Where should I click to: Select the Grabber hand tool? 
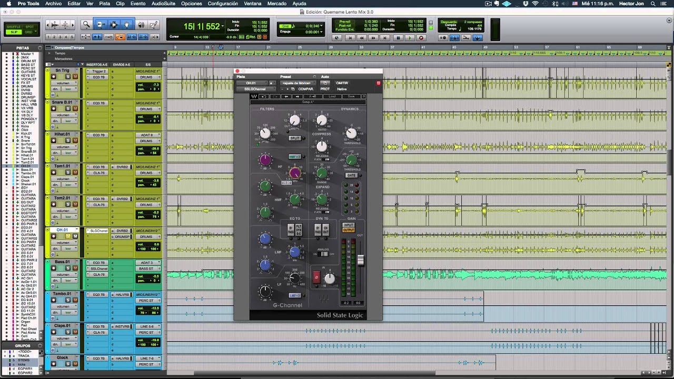pyautogui.click(x=126, y=25)
